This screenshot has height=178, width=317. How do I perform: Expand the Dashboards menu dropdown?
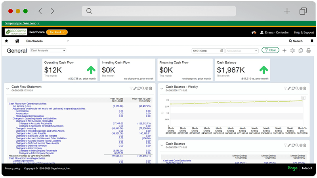pos(68,41)
